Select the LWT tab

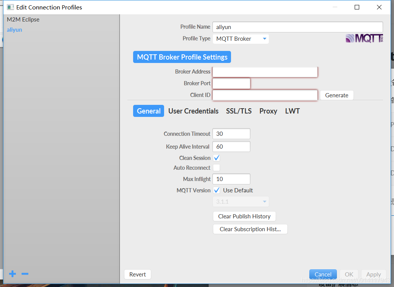pos(292,111)
